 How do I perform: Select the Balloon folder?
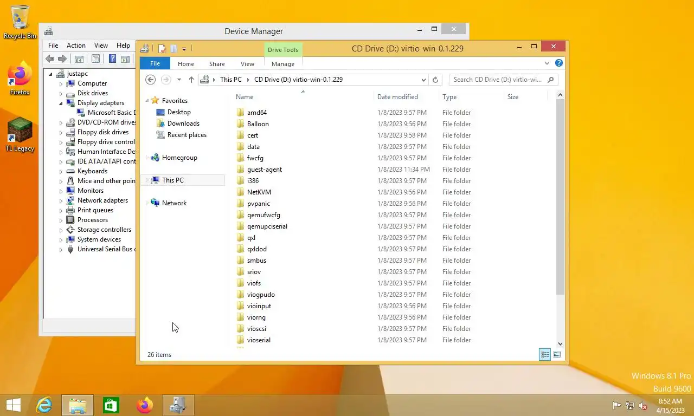coord(258,124)
